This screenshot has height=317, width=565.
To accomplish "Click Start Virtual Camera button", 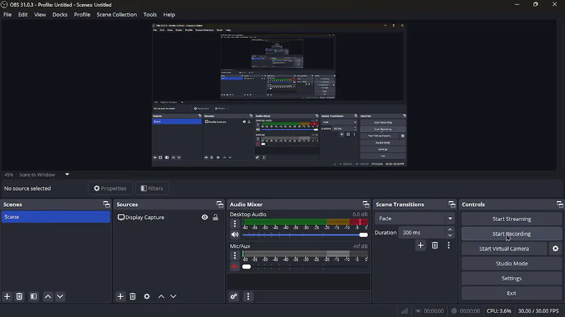I will point(504,249).
